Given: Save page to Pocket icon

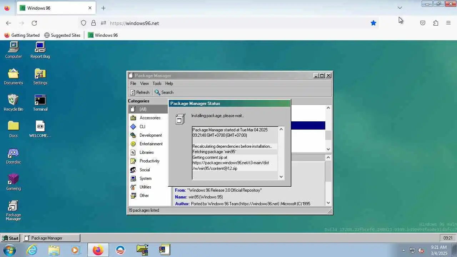Looking at the screenshot, I should [x=423, y=23].
